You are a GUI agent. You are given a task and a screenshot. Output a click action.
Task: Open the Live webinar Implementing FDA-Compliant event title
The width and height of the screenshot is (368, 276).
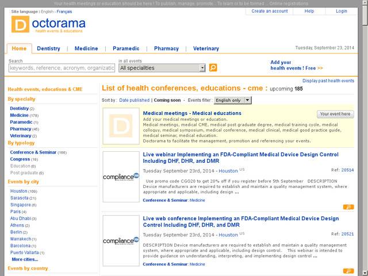[240, 158]
